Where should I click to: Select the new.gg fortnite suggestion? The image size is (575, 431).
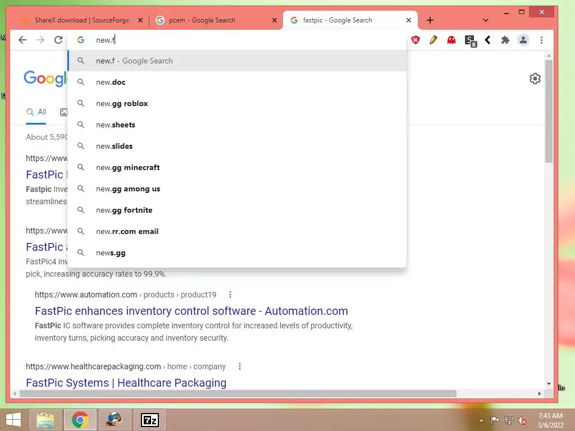238,210
